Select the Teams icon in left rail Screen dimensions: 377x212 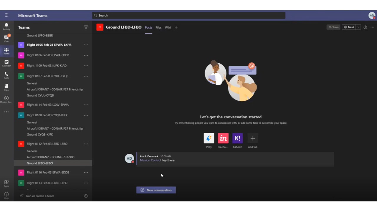tap(6, 51)
